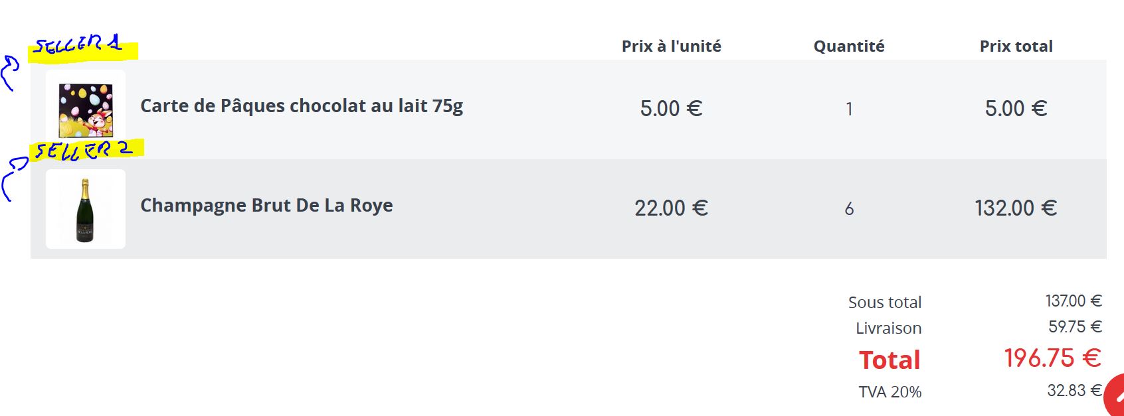
Task: Open the Champagne Brut De La Roye name
Action: tap(266, 206)
